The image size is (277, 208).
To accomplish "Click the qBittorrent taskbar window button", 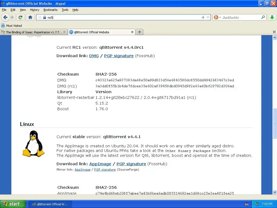I will coord(50,204).
